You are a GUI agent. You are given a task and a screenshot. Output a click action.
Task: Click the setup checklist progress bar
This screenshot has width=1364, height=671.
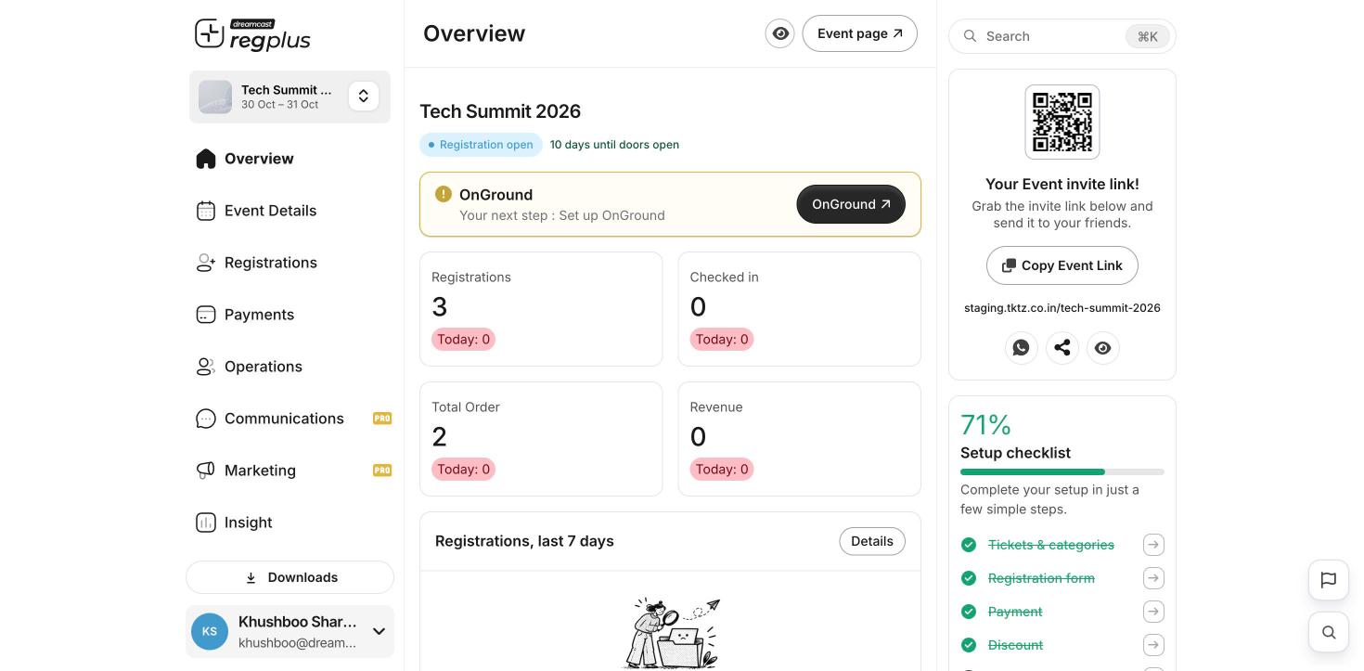(x=1062, y=472)
